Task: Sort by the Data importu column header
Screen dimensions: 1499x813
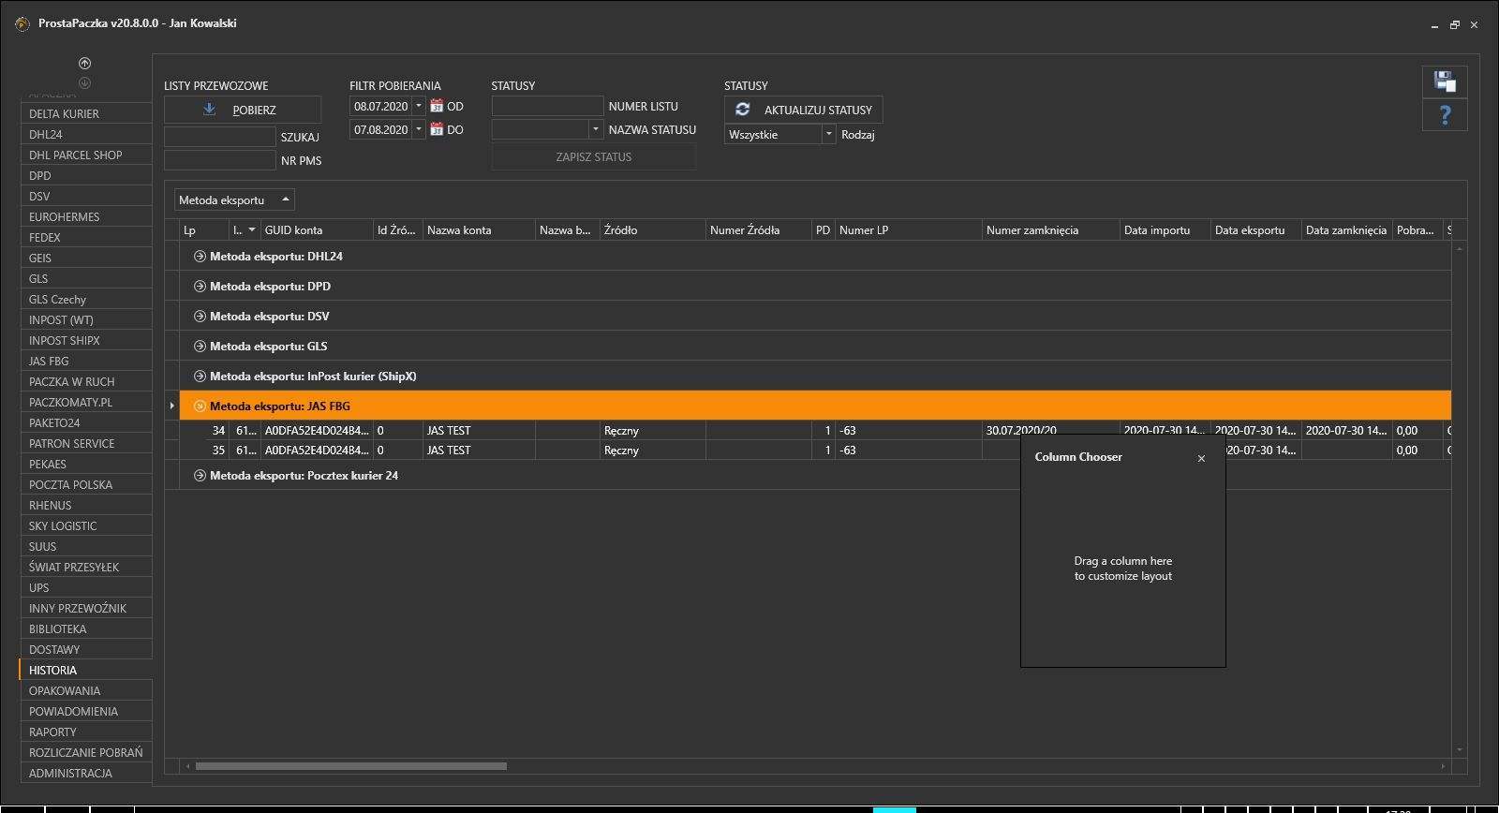Action: 1165,229
